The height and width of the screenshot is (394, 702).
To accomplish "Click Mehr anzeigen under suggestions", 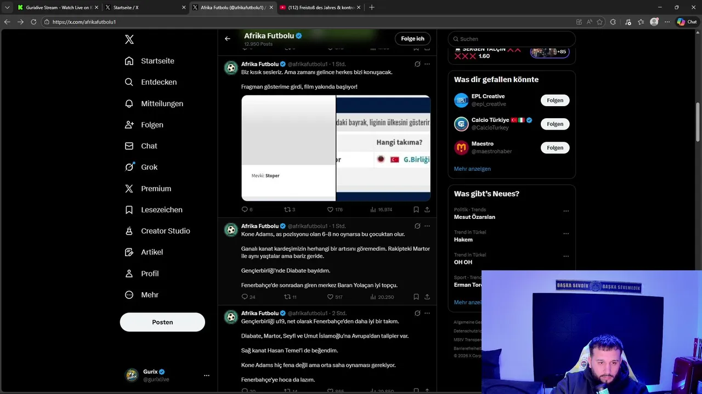I will pyautogui.click(x=472, y=169).
